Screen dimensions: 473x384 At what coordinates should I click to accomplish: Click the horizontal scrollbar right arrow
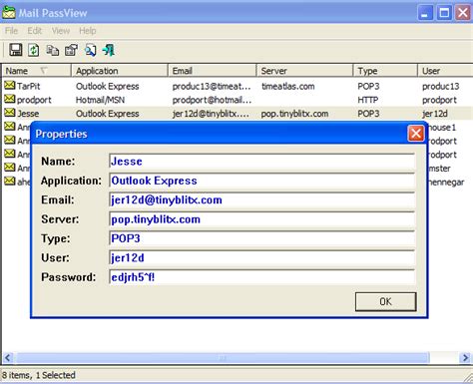(465, 358)
